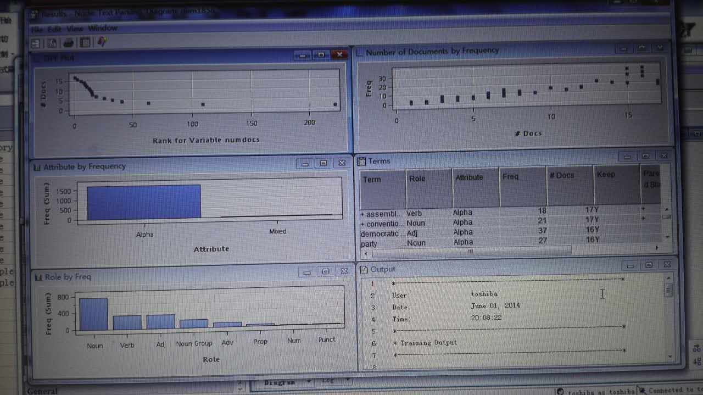Open the Print icon on the toolbar

68,43
